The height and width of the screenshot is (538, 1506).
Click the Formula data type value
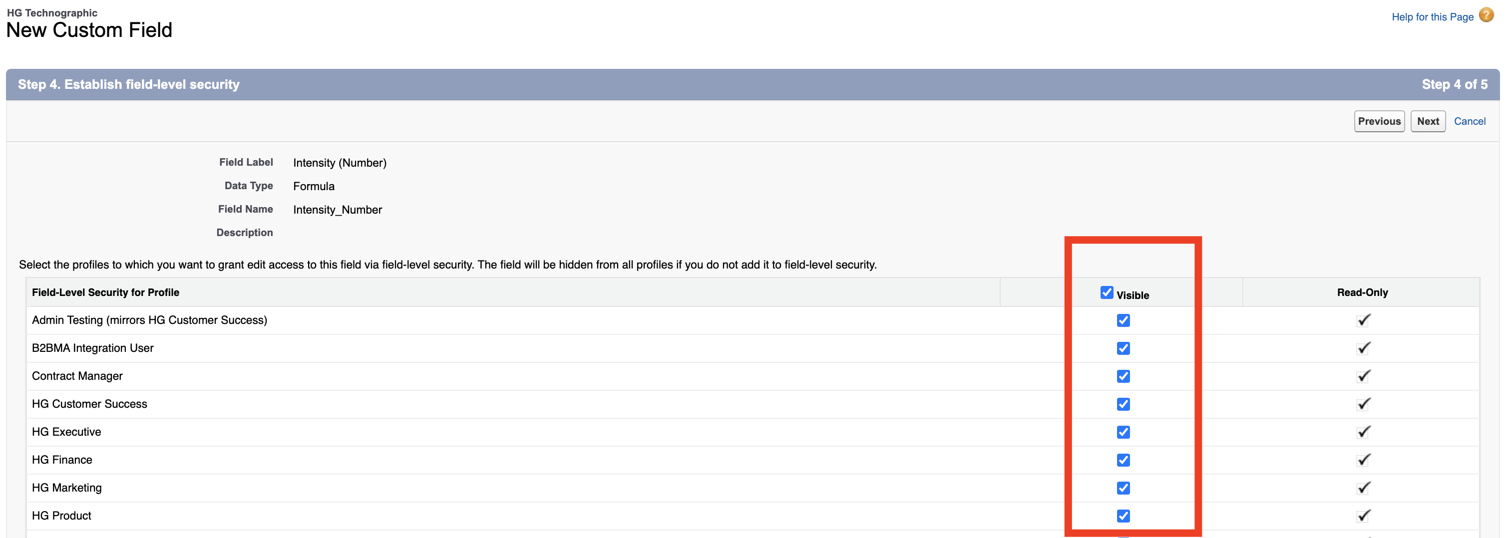tap(314, 186)
